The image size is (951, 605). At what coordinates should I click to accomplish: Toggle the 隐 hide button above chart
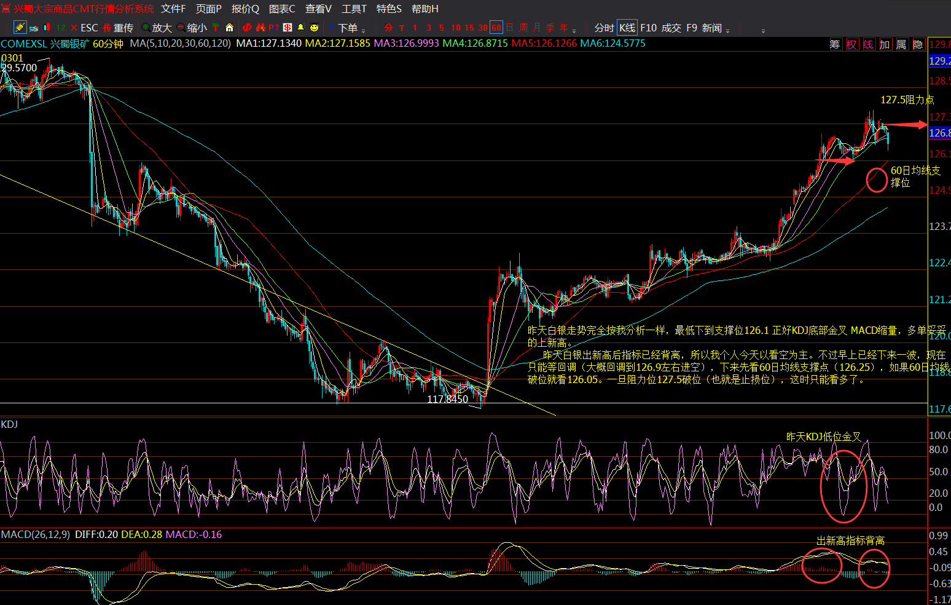[918, 44]
